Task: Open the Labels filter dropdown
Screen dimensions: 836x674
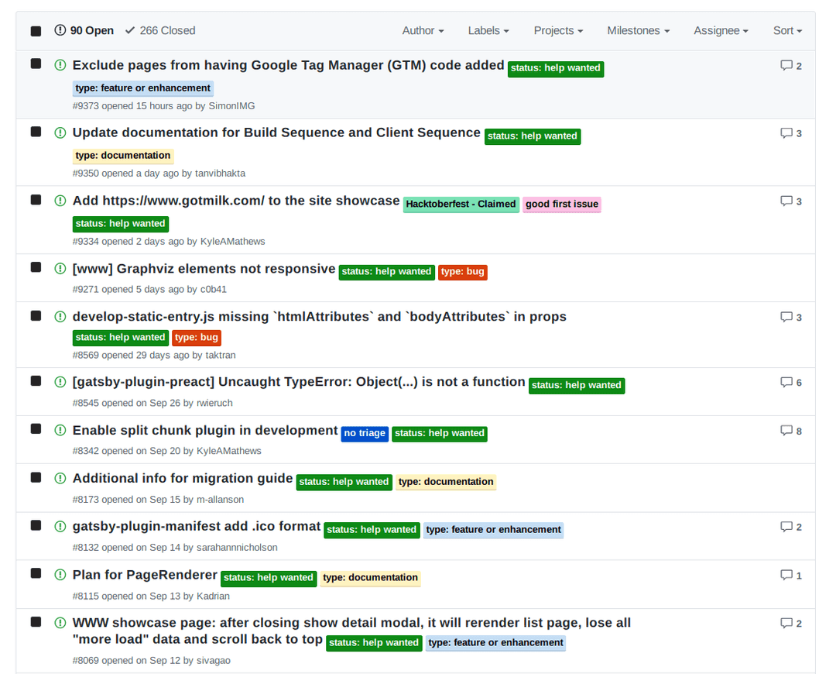Action: (488, 31)
